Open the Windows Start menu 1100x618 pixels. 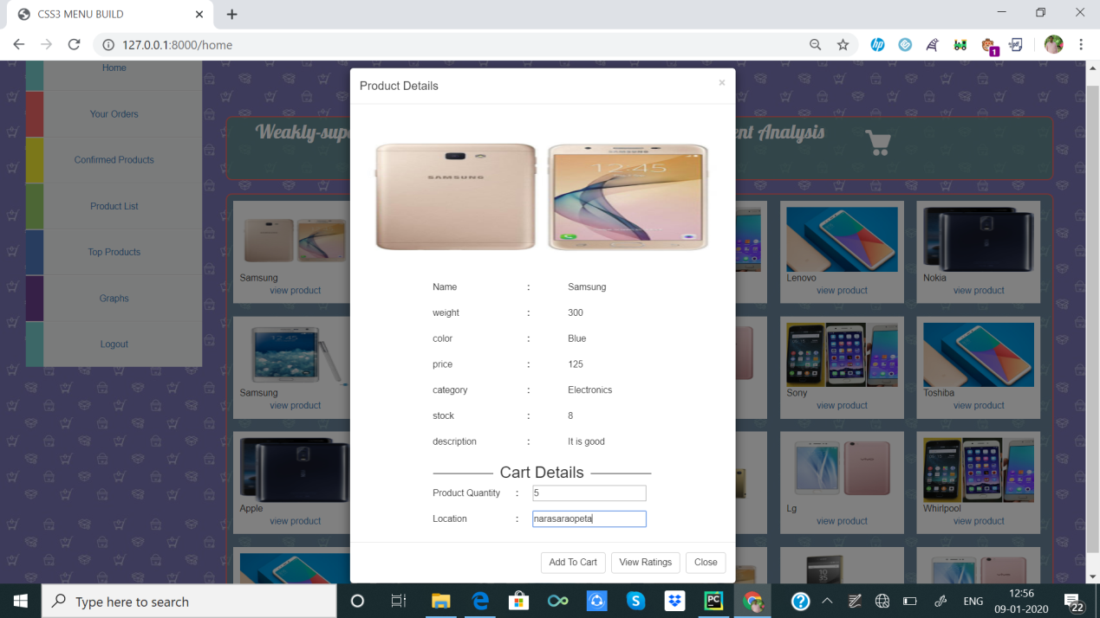point(20,601)
